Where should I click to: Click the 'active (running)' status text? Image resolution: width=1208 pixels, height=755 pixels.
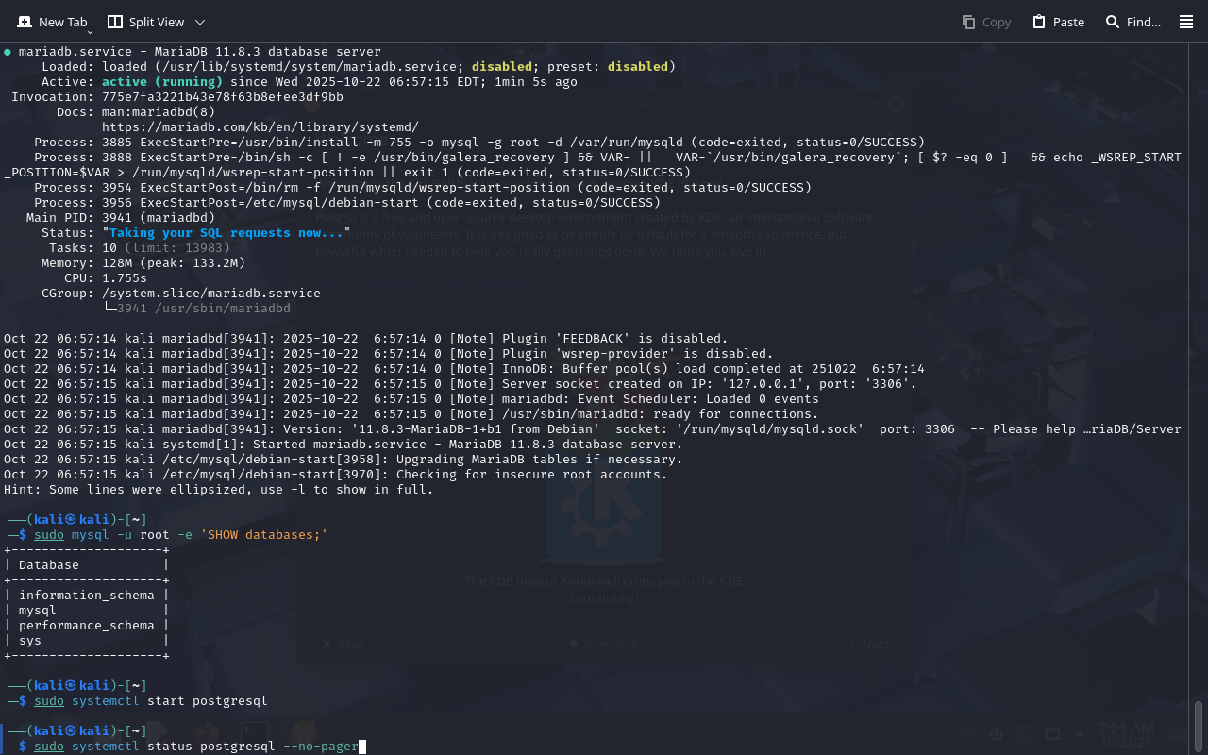point(161,82)
